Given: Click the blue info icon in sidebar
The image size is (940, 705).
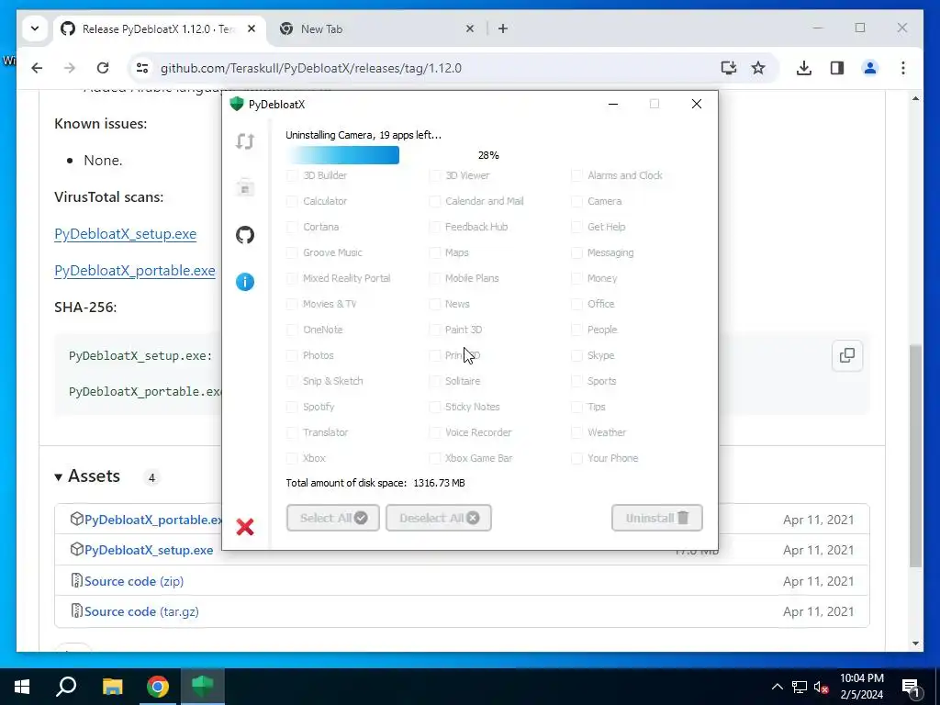Looking at the screenshot, I should pos(244,282).
